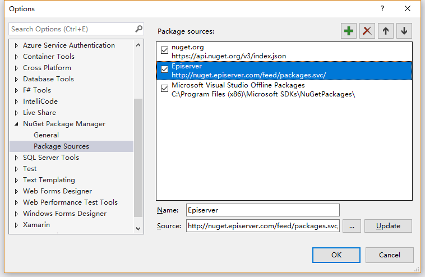This screenshot has width=425, height=277.
Task: Select the Container Tools category
Action: [x=49, y=57]
